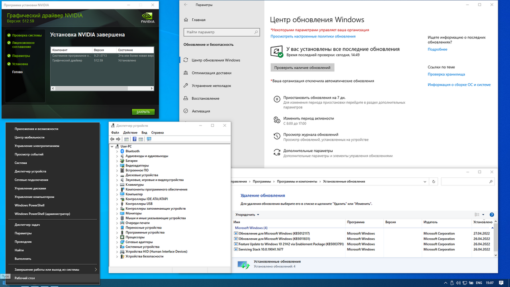Show hidden tray icons chevron
Viewport: 510px width, 287px height.
445,283
